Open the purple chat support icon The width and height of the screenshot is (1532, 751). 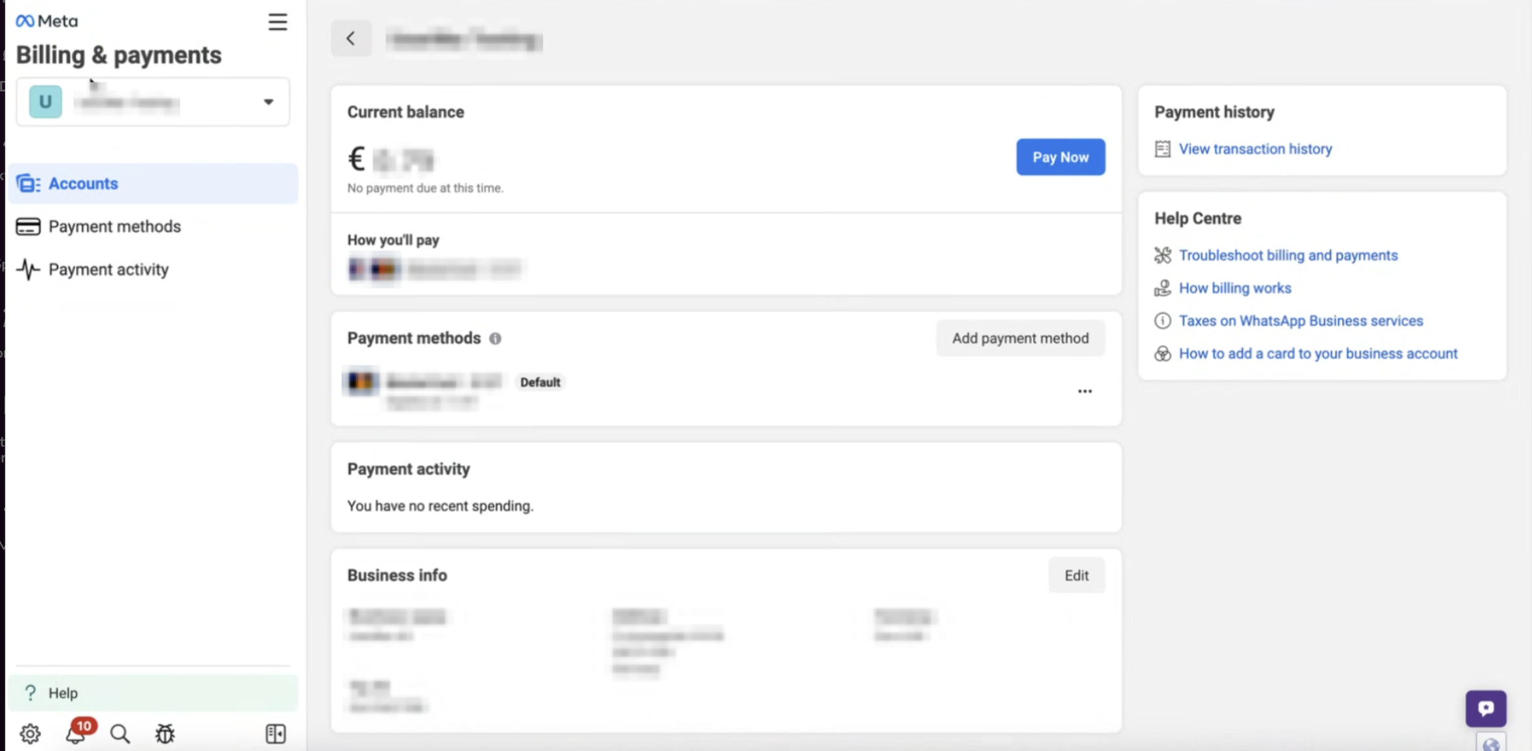1486,708
